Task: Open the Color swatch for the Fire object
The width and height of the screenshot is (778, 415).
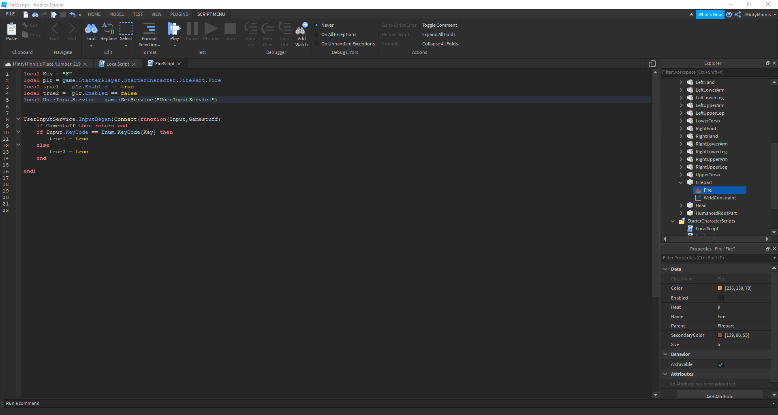Action: (x=720, y=288)
